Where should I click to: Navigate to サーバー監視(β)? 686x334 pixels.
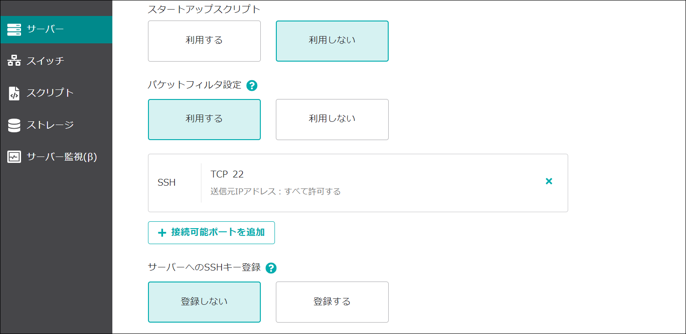[x=62, y=157]
